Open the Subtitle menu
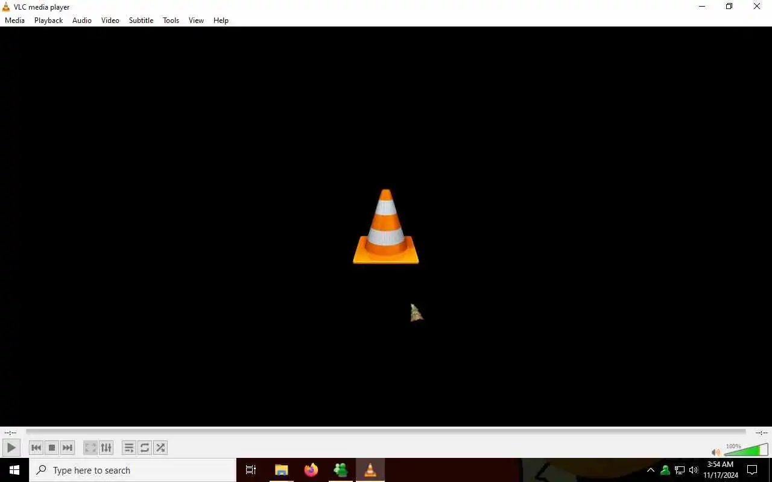The height and width of the screenshot is (482, 772). [141, 20]
